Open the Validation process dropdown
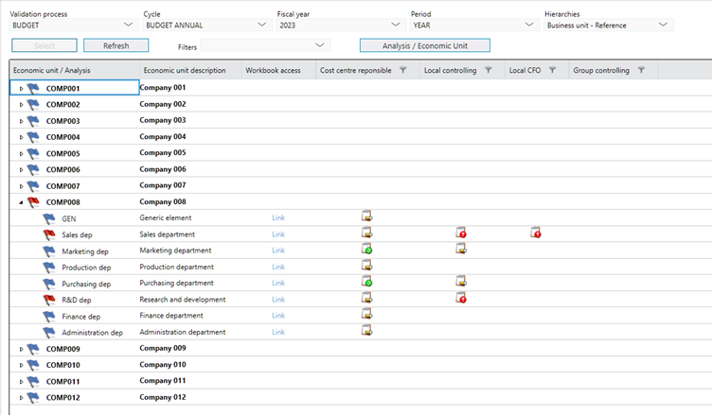The image size is (712, 415). [x=129, y=26]
